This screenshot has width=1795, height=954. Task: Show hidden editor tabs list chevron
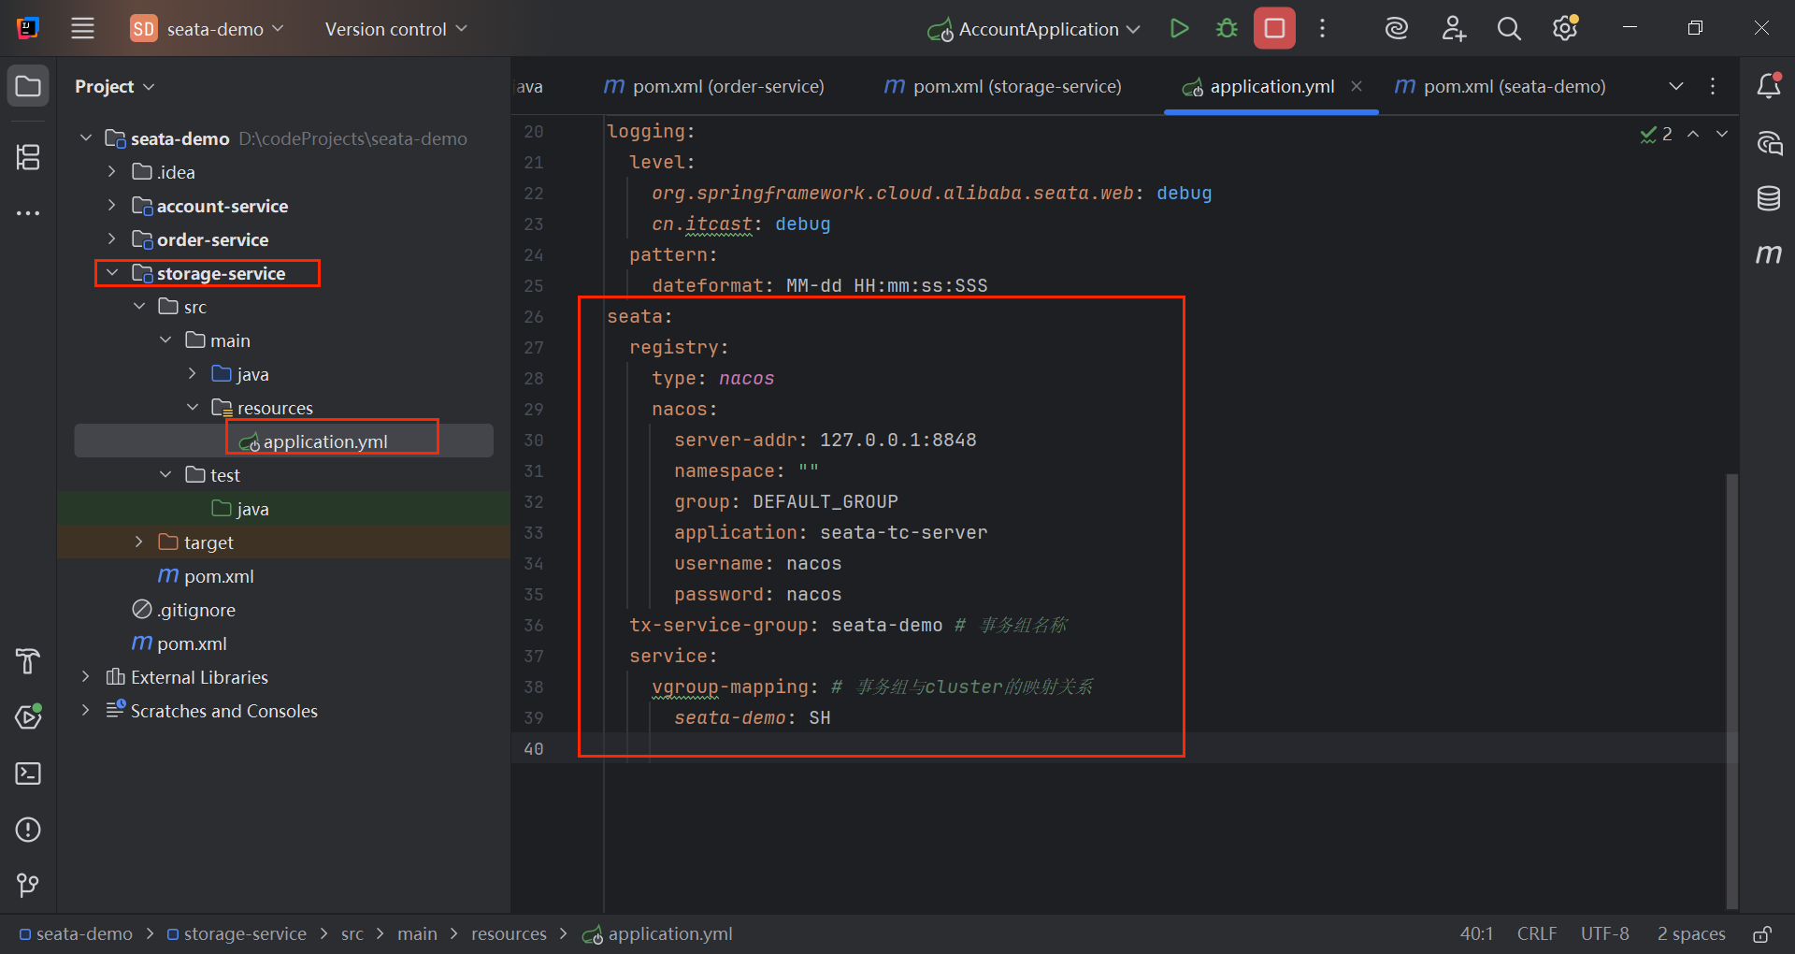(1676, 86)
